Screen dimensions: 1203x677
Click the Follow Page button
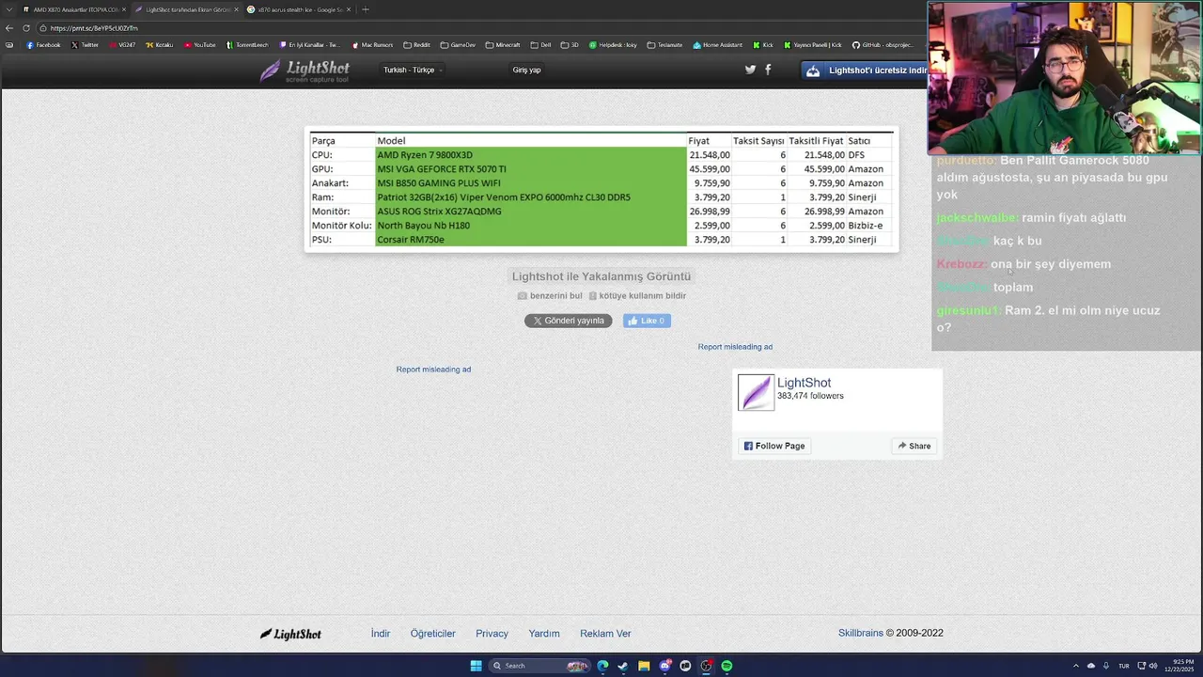click(774, 446)
